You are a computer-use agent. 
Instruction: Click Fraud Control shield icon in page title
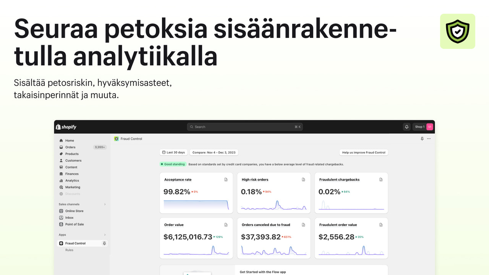[116, 139]
